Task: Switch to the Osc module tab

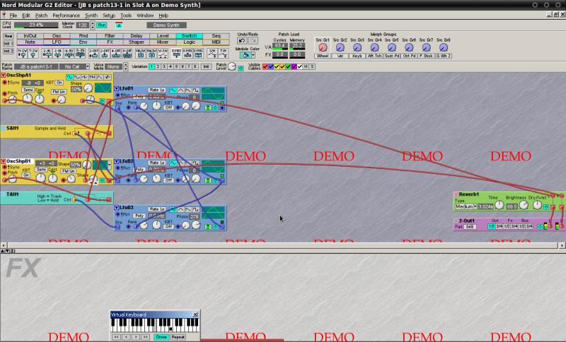Action: coord(57,35)
